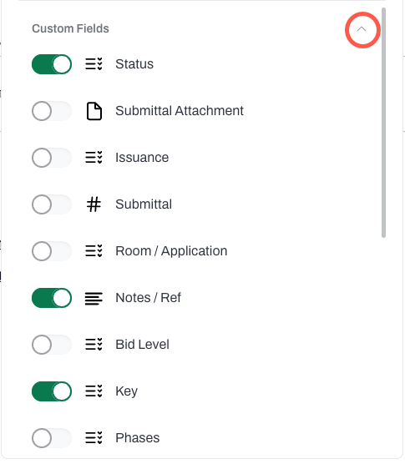Image resolution: width=405 pixels, height=464 pixels.
Task: Click the file icon beside Submittal Attachment
Action: (94, 111)
